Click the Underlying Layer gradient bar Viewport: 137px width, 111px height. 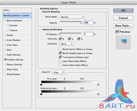70,91
